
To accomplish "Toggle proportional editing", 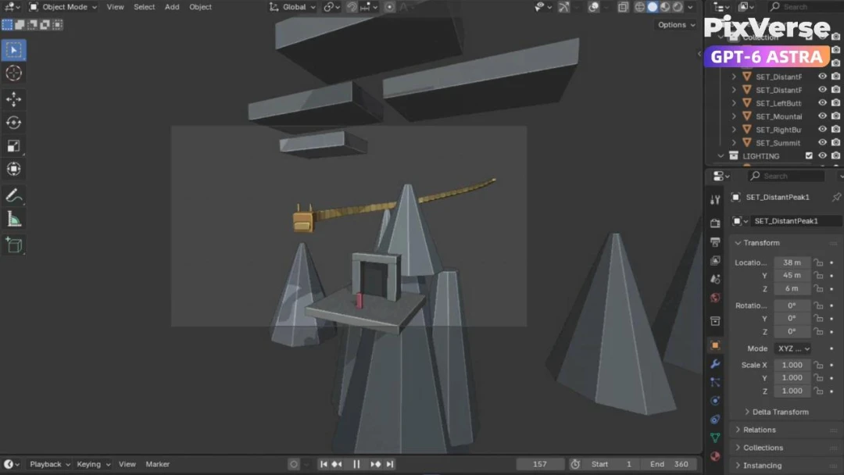I will (390, 7).
